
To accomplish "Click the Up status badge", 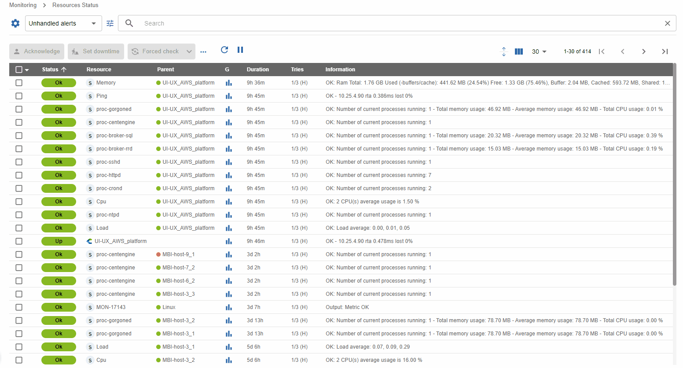I will tap(59, 241).
